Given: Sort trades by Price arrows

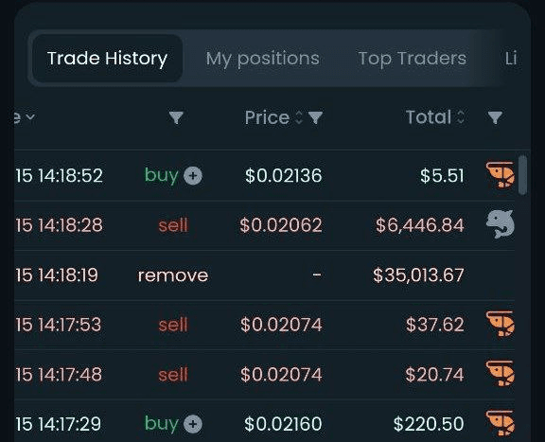Looking at the screenshot, I should click(299, 117).
